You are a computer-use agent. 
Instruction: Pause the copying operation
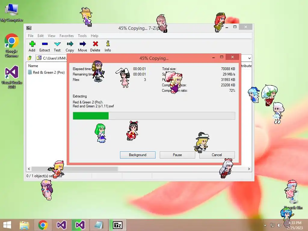[x=177, y=155]
